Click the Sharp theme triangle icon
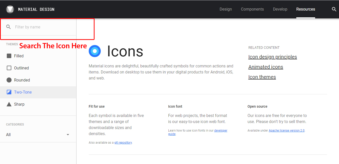The image size is (339, 164). click(9, 104)
